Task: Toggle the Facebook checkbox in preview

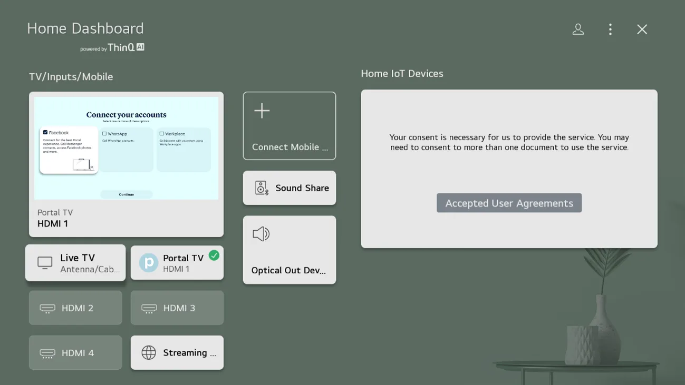Action: click(x=45, y=133)
